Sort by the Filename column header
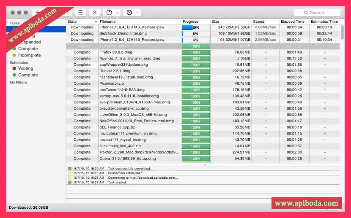The image size is (351, 218). coord(140,22)
